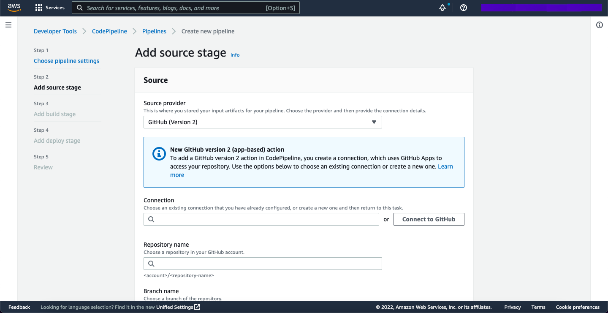Screen dimensions: 608x313
Task: Select the Add source stage step
Action: click(57, 87)
